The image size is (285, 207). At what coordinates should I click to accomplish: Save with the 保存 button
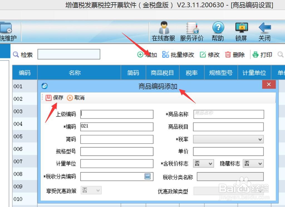pos(54,98)
